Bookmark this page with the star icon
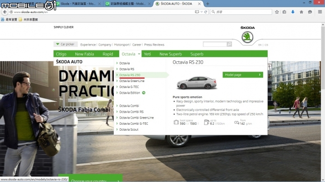Viewport: 325px width, 182px height. click(277, 12)
